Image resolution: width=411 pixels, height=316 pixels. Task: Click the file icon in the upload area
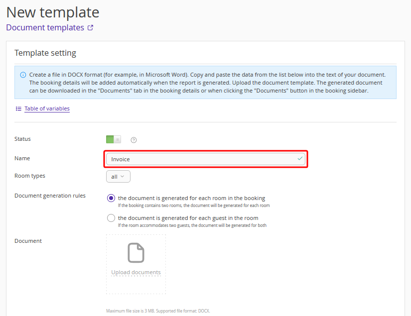[136, 253]
